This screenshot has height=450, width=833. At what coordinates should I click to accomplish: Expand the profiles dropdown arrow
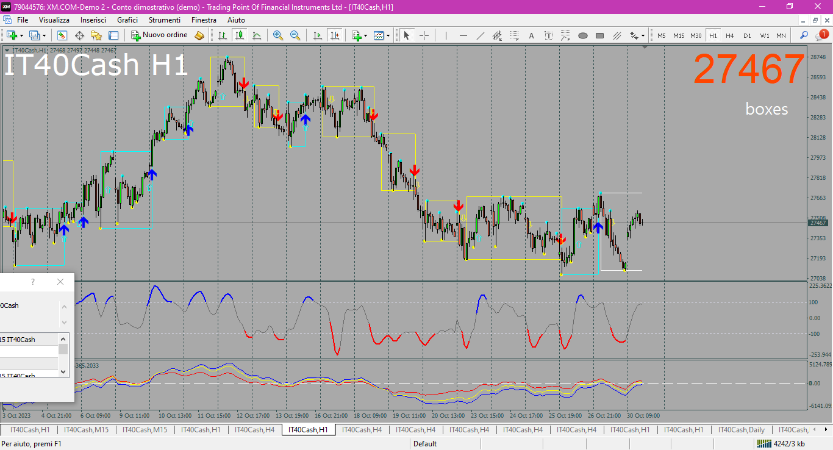pyautogui.click(x=44, y=35)
